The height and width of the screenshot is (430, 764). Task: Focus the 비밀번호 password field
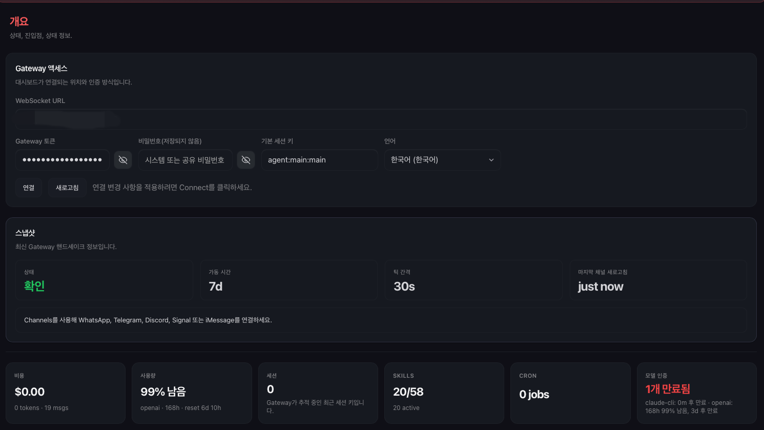point(185,160)
